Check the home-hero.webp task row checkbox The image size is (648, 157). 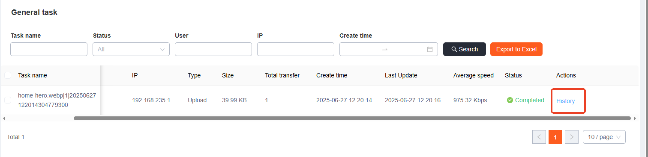(x=8, y=100)
